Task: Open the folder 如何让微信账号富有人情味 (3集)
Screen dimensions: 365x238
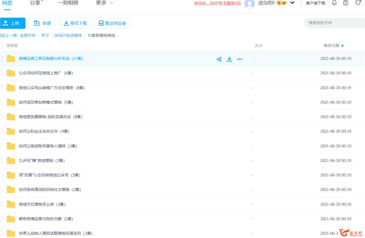Action: [48, 146]
